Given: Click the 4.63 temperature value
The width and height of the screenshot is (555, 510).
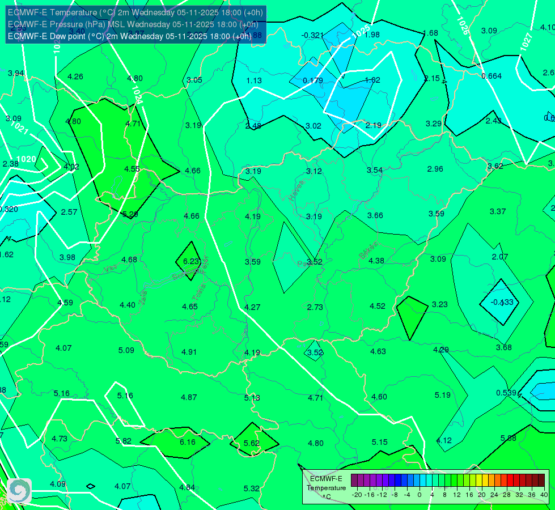Looking at the screenshot, I should pos(378,351).
